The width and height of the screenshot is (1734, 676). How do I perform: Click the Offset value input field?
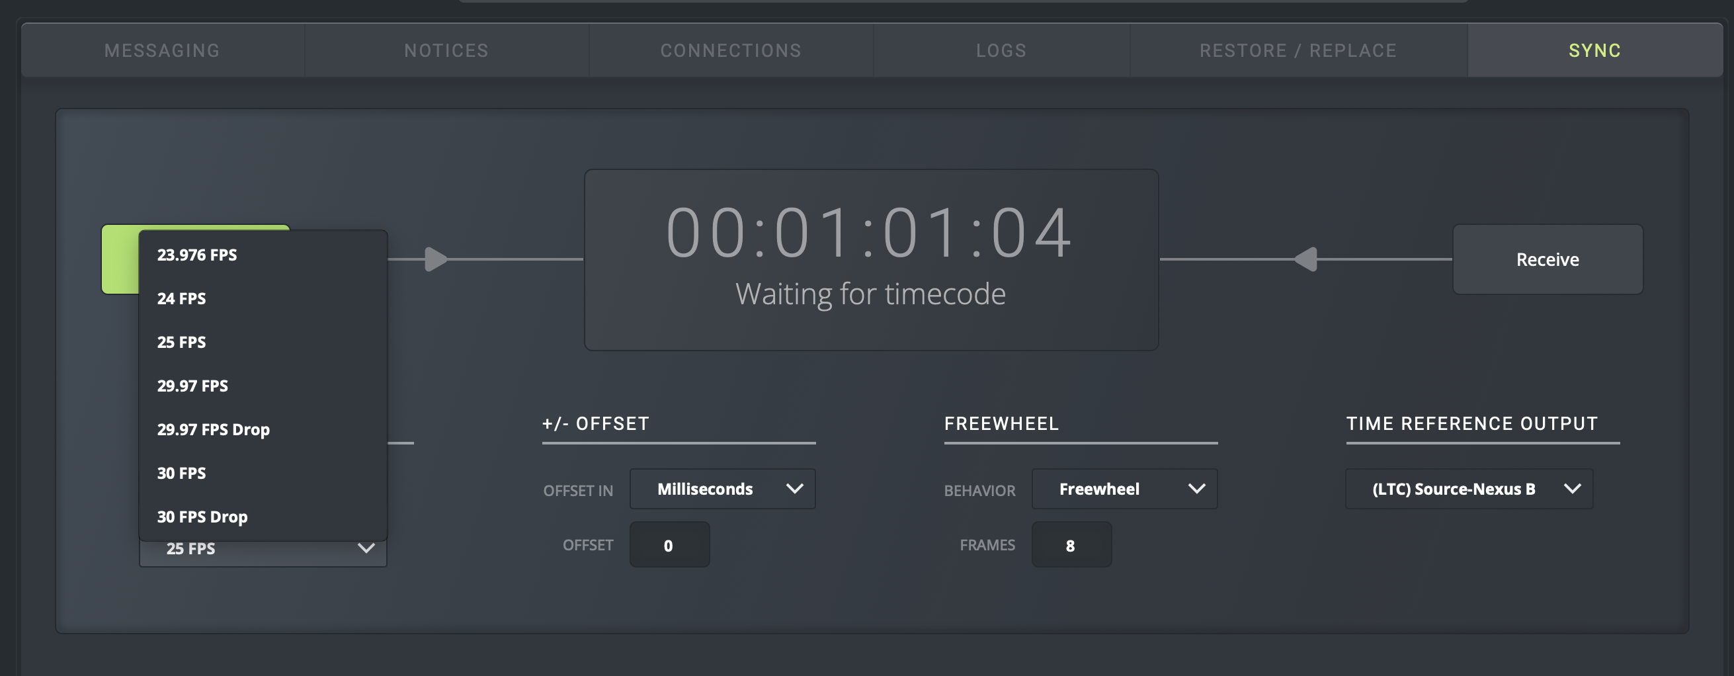pyautogui.click(x=669, y=545)
